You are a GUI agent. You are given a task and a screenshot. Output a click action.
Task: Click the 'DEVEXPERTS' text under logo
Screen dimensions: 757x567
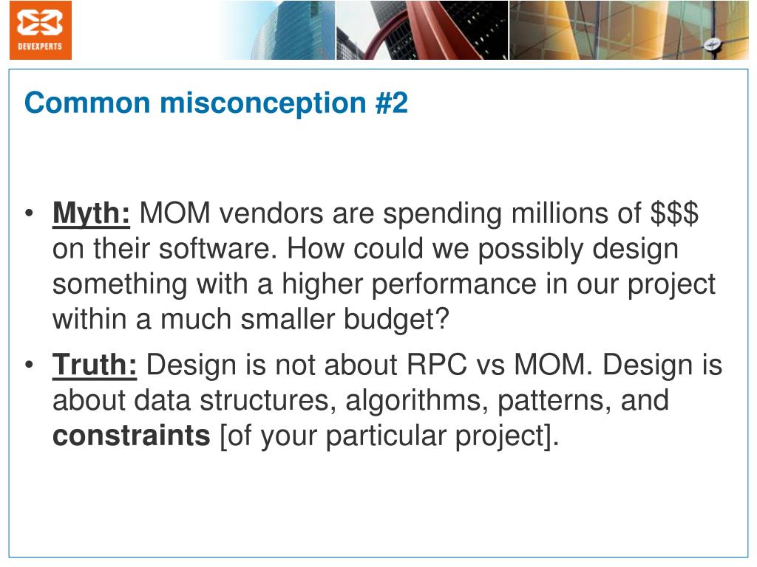[x=40, y=47]
